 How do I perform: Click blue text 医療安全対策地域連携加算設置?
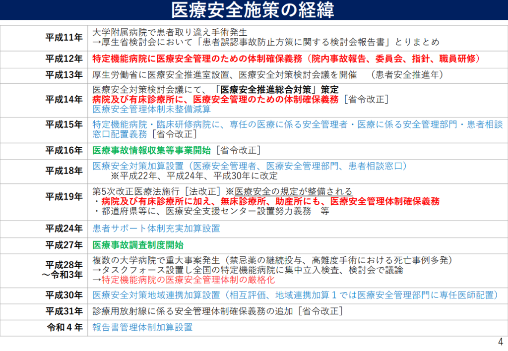tap(156, 295)
